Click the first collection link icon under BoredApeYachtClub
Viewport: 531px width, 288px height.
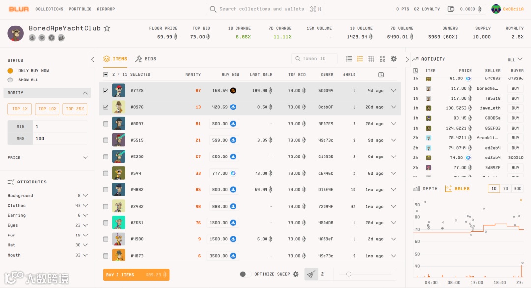32,38
